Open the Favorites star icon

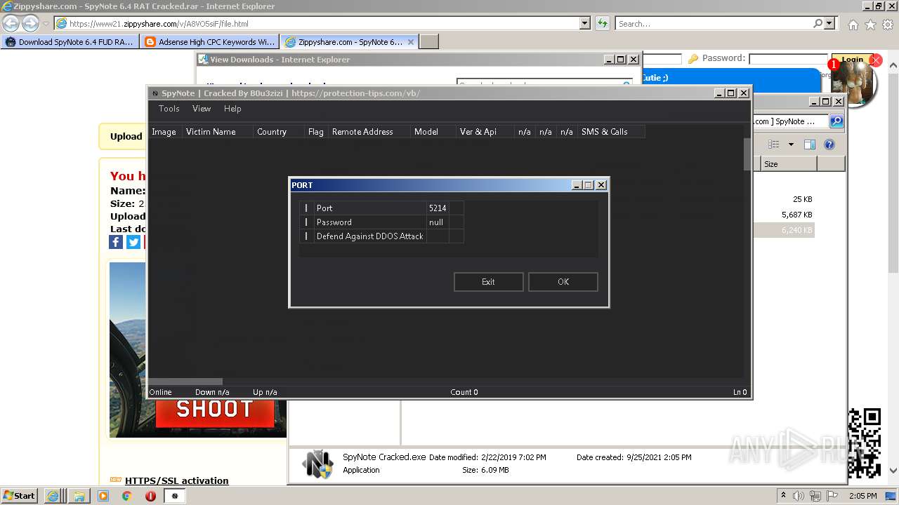[870, 25]
